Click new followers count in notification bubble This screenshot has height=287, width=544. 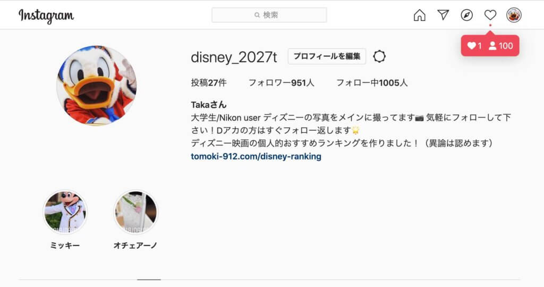coord(501,46)
